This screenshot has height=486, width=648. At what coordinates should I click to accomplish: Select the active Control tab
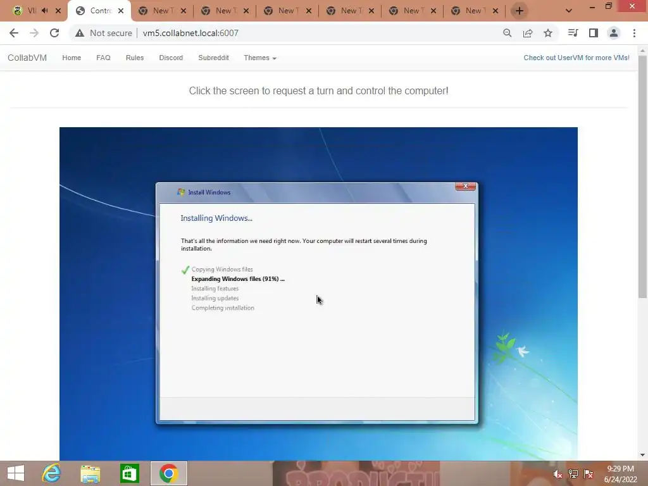[99, 11]
